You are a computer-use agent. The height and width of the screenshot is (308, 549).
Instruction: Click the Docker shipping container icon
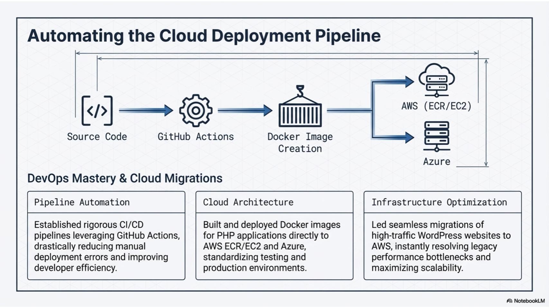tap(300, 106)
